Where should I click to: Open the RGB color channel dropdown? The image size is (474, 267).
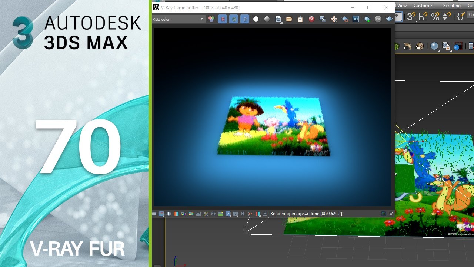(x=178, y=19)
